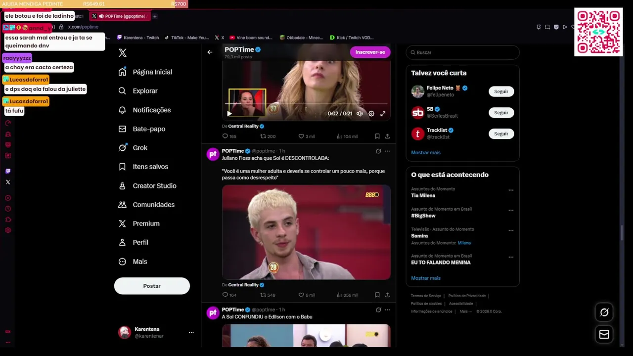The width and height of the screenshot is (633, 356).
Task: Open Creator Studio icon
Action: (122, 186)
